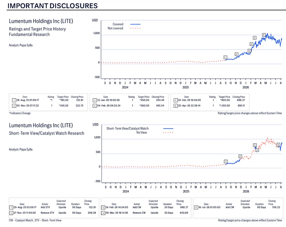Click the Fundamental Research text

29,34
